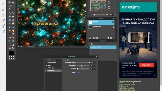The image size is (162, 91).
Task: Click the Твёрдость hardness slider
Action: click(83, 66)
